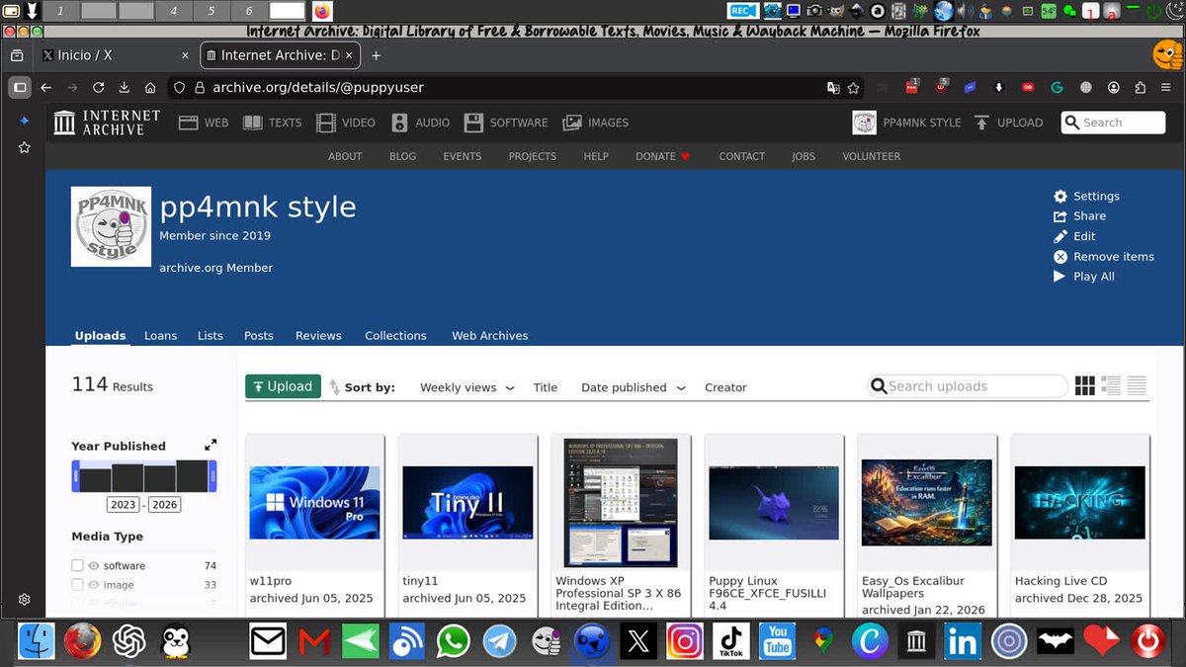Start Play All playback
This screenshot has width=1186, height=667.
[x=1060, y=277]
